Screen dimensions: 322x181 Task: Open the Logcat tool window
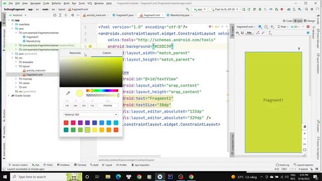[107, 165]
